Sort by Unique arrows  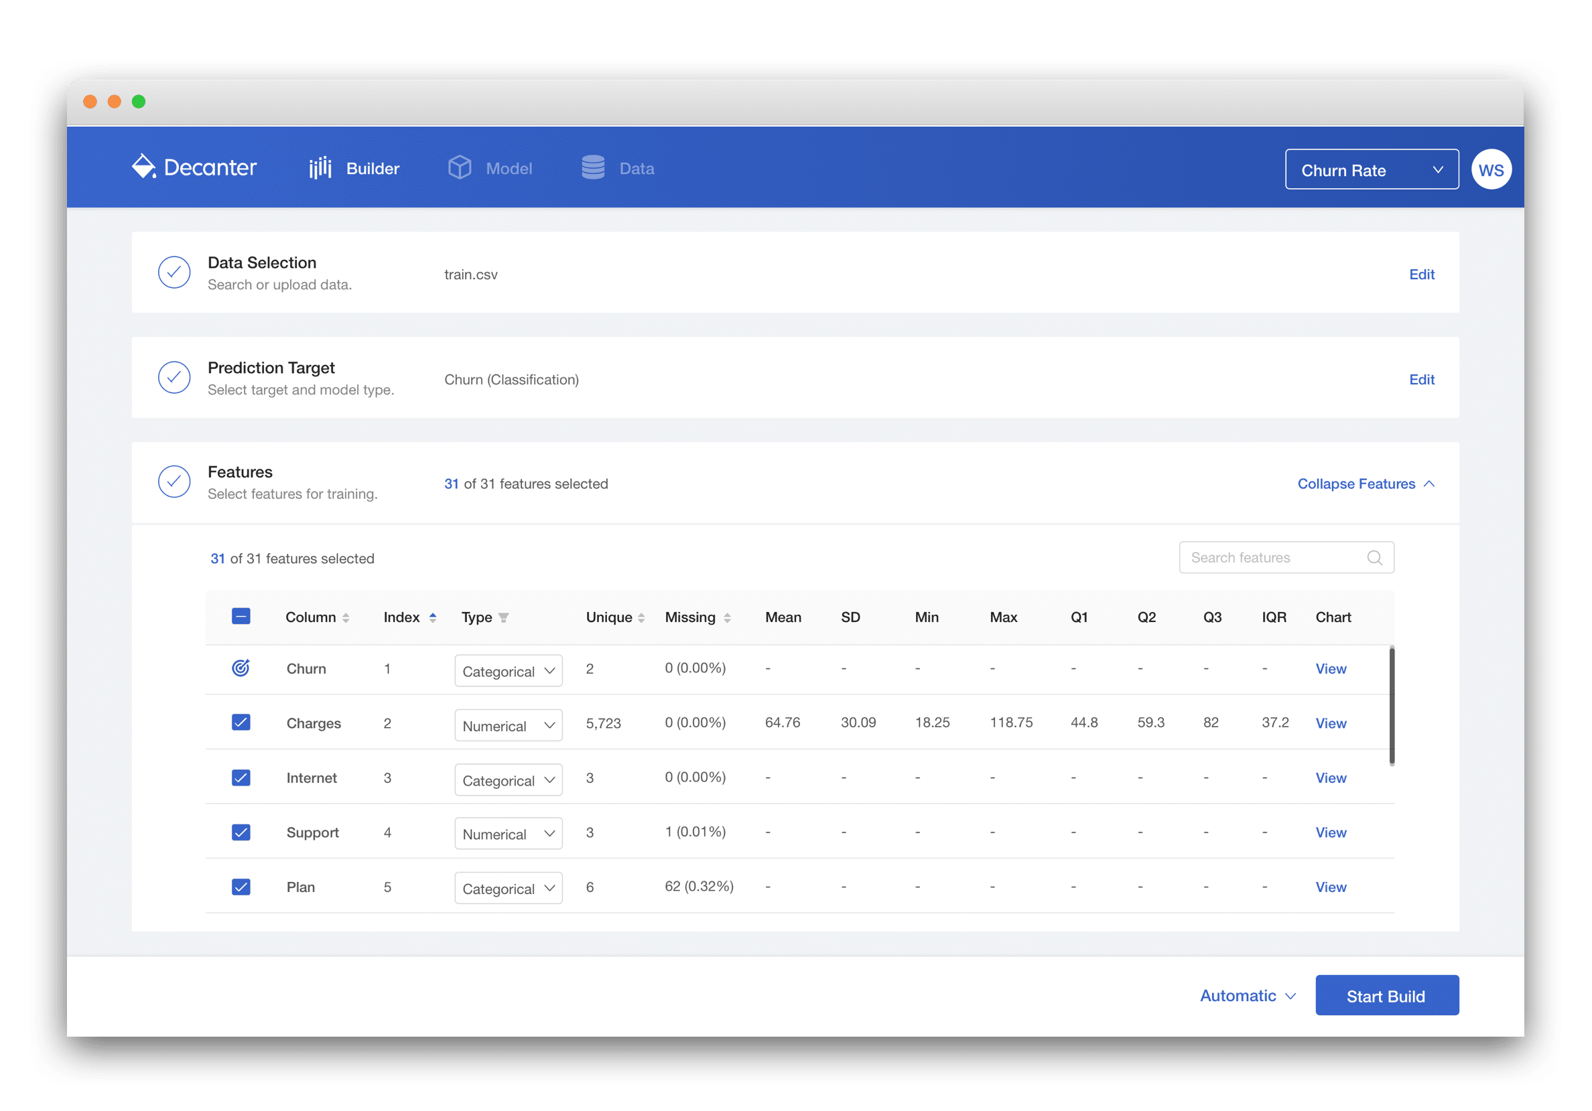pyautogui.click(x=641, y=617)
